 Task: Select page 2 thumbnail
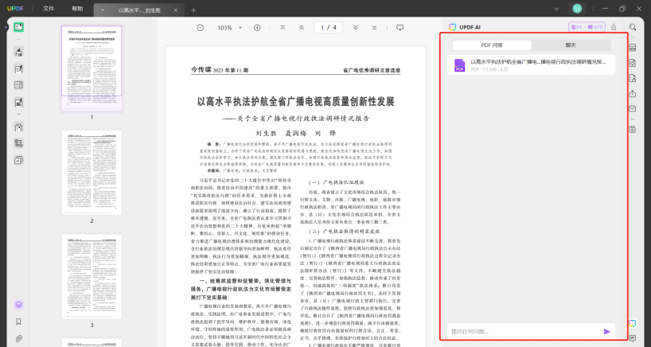(92, 173)
